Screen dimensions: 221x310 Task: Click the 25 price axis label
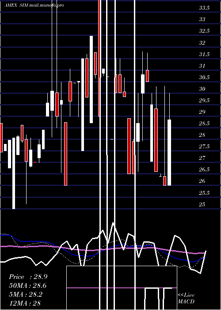[x=202, y=205]
